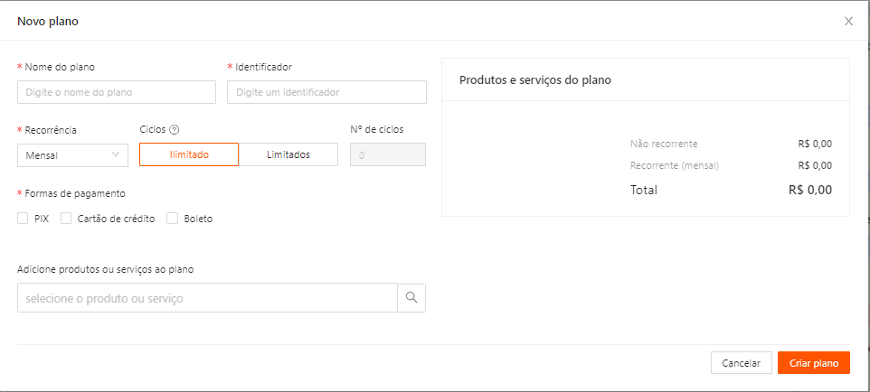The height and width of the screenshot is (392, 870).
Task: Click the orange Criar plano button
Action: pyautogui.click(x=813, y=363)
